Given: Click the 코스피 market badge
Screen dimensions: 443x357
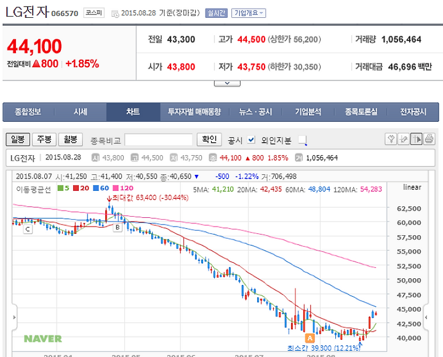Looking at the screenshot, I should [x=94, y=13].
